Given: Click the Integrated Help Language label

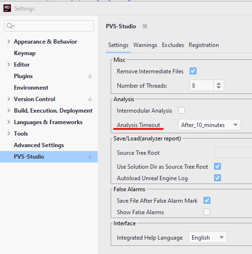Looking at the screenshot, I should pyautogui.click(x=149, y=238).
